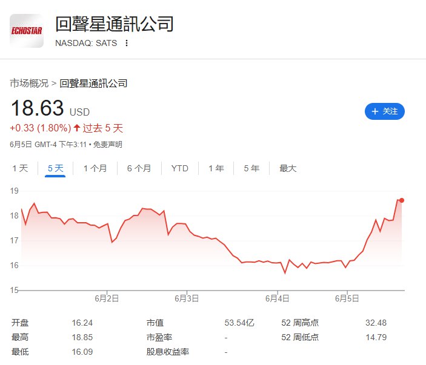Click 回聲星通訊公司 in the breadcrumb
This screenshot has width=426, height=365.
tap(93, 84)
